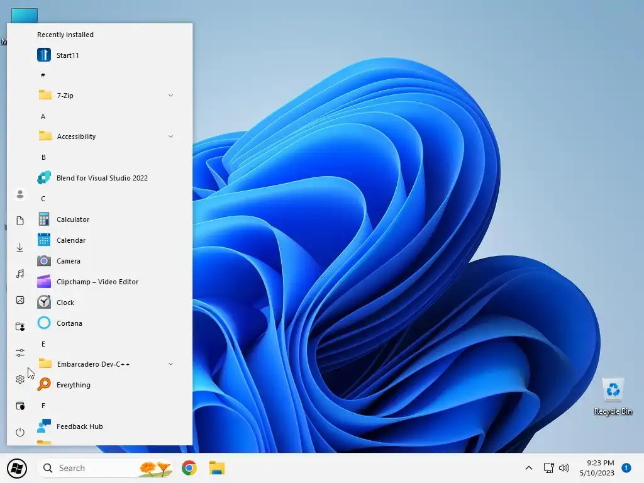Click the # section header

click(x=43, y=75)
